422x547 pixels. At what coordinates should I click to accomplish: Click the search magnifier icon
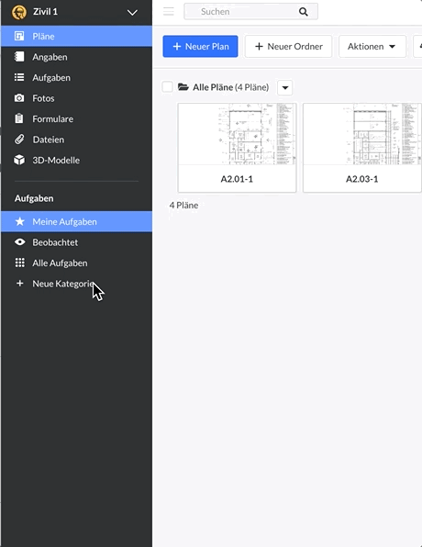pos(304,12)
